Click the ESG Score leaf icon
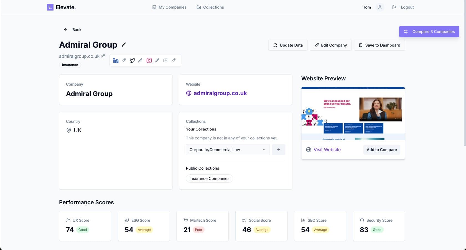Image resolution: width=466 pixels, height=250 pixels. 127,220
